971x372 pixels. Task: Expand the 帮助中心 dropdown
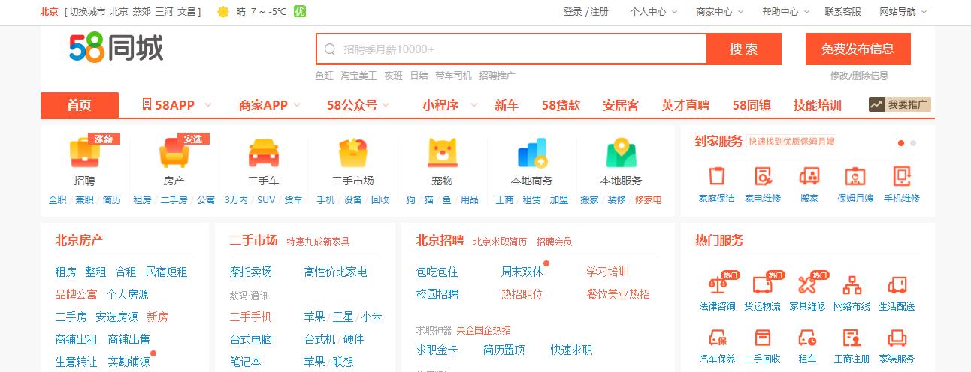(x=785, y=12)
